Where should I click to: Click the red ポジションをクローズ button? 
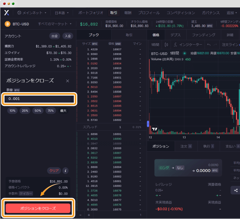(38, 208)
